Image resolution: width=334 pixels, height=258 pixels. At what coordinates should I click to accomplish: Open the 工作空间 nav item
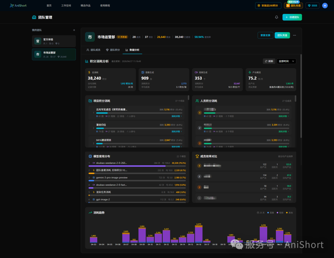66,6
